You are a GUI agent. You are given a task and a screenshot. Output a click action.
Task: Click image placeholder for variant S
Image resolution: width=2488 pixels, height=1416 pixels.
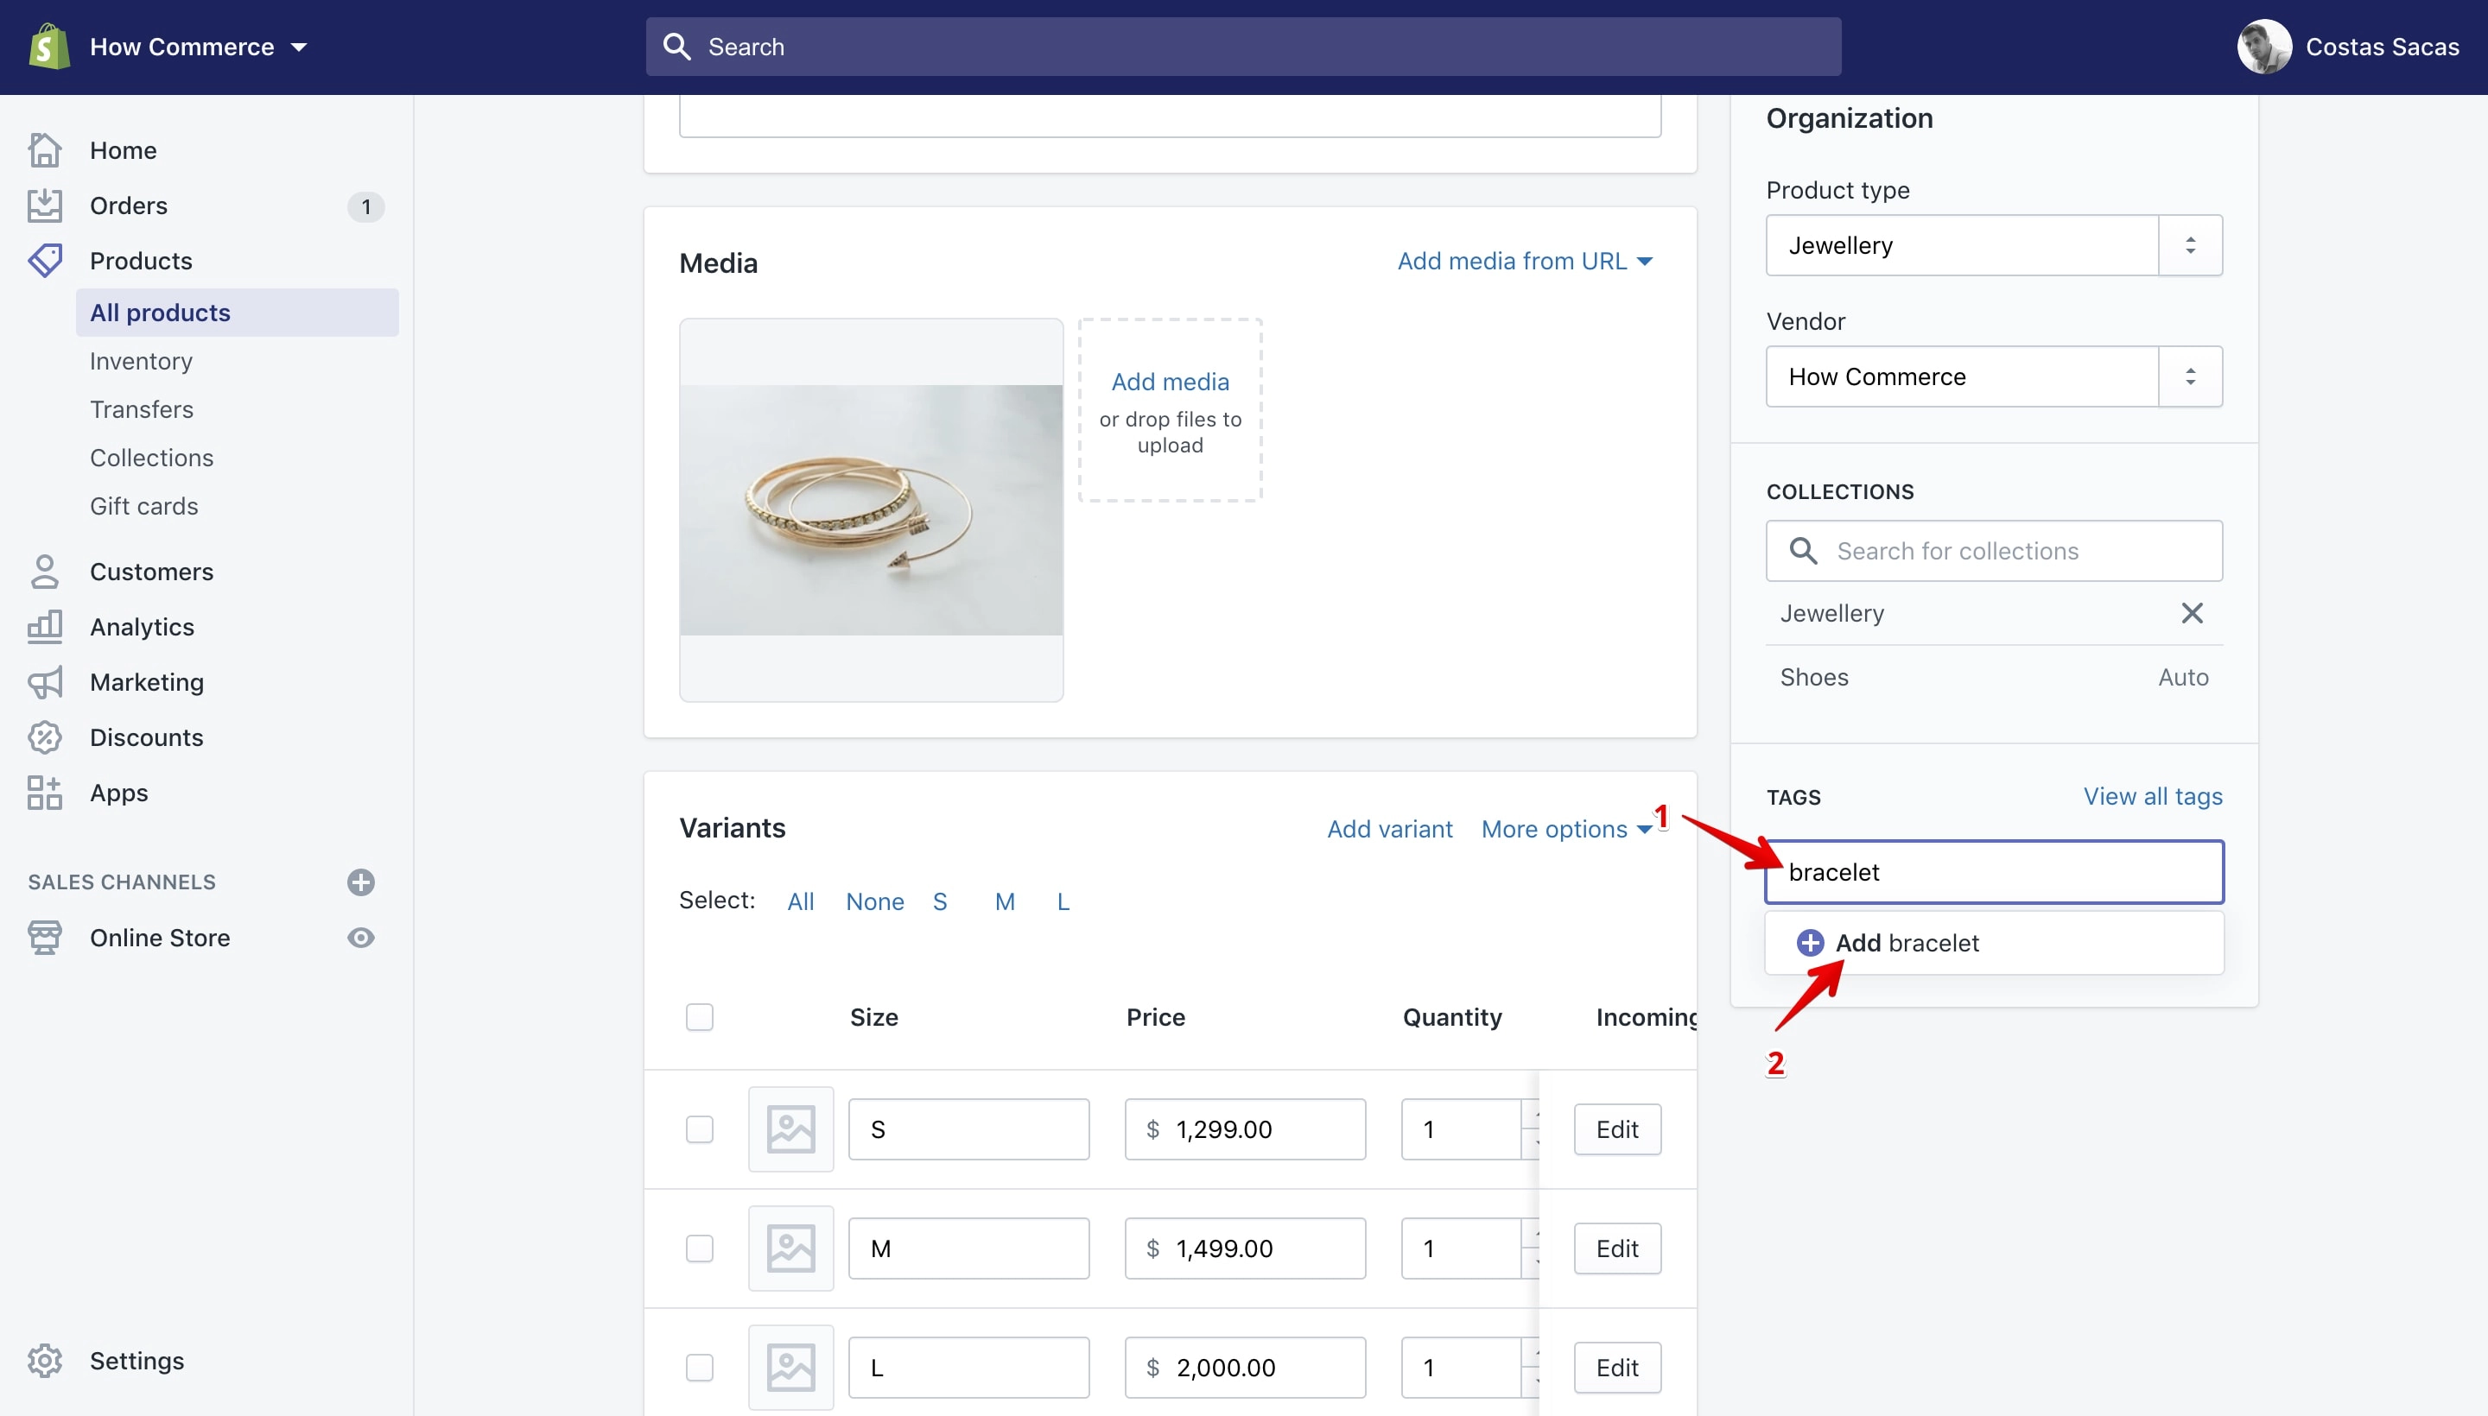[791, 1129]
